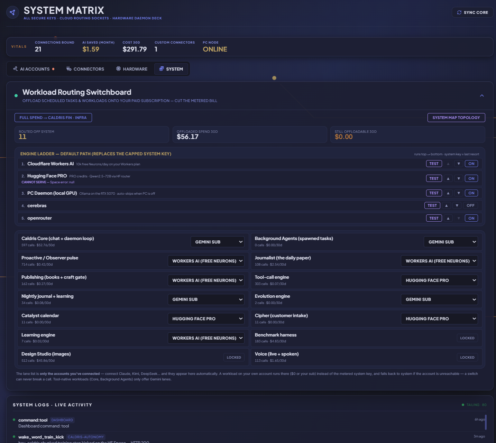Select the System tab
The image size is (496, 443).
(x=171, y=69)
